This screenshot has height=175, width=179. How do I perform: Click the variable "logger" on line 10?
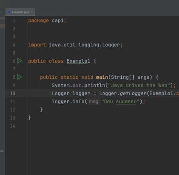point(81,94)
